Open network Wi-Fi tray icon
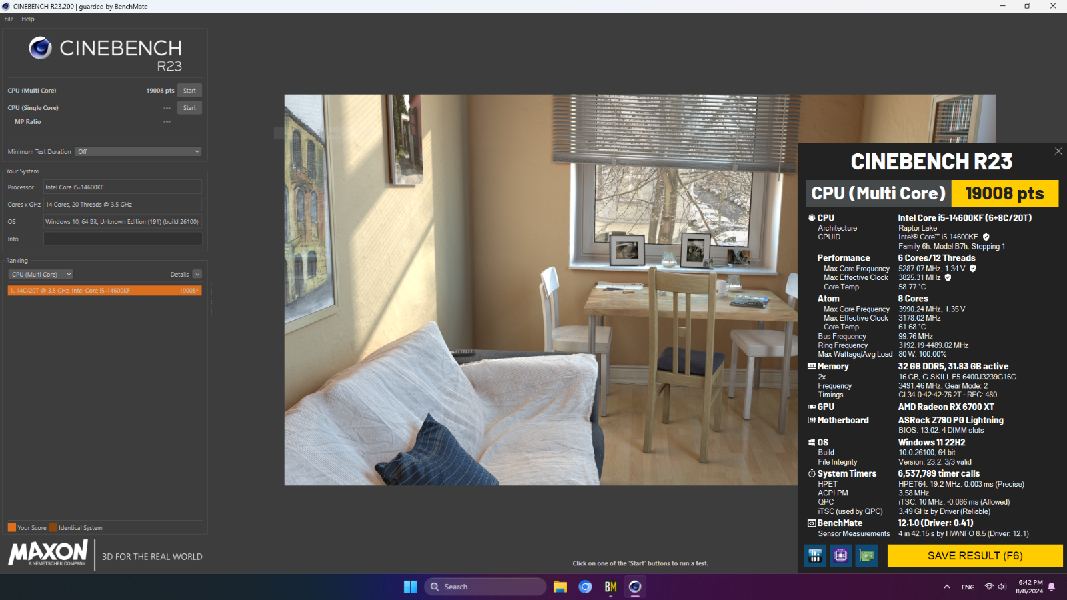Screen dimensions: 1067x600 tap(989, 587)
